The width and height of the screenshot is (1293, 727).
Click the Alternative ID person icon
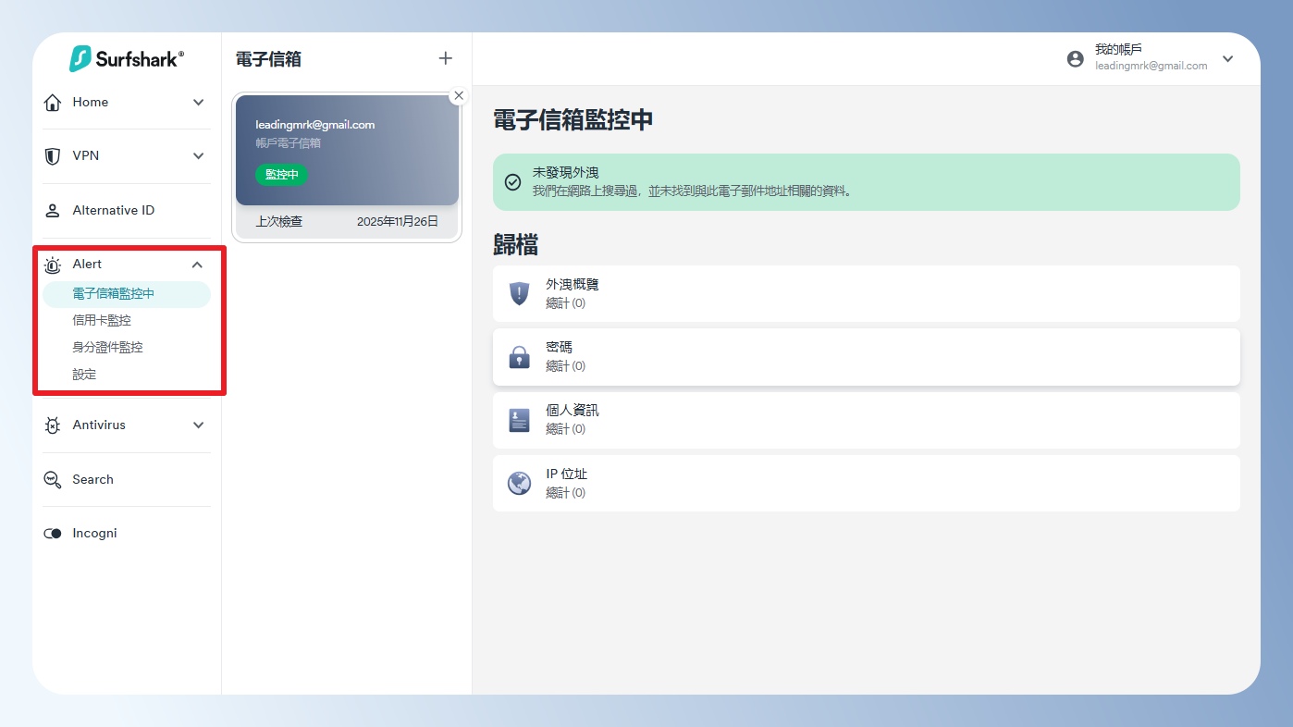click(53, 211)
